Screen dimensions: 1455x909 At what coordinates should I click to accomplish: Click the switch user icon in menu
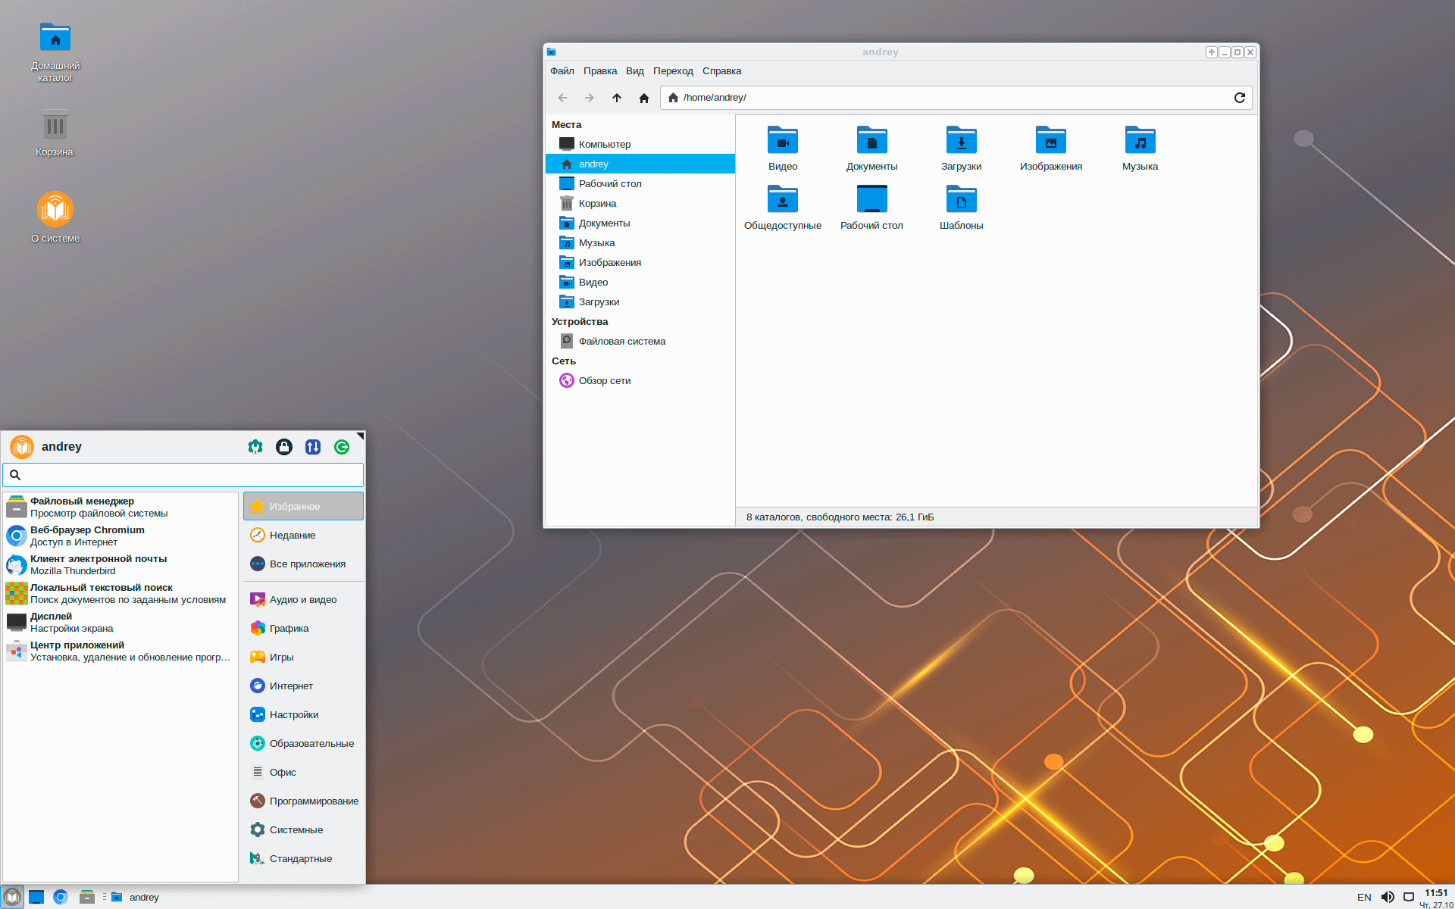tap(313, 447)
